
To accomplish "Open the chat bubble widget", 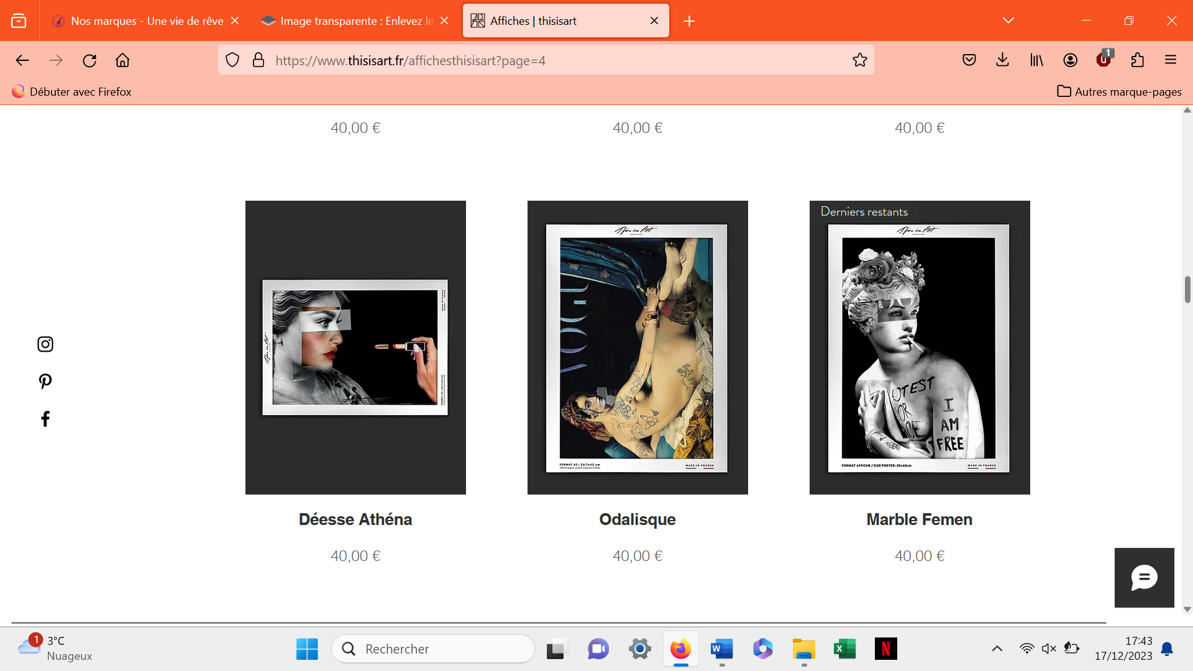I will click(x=1144, y=578).
